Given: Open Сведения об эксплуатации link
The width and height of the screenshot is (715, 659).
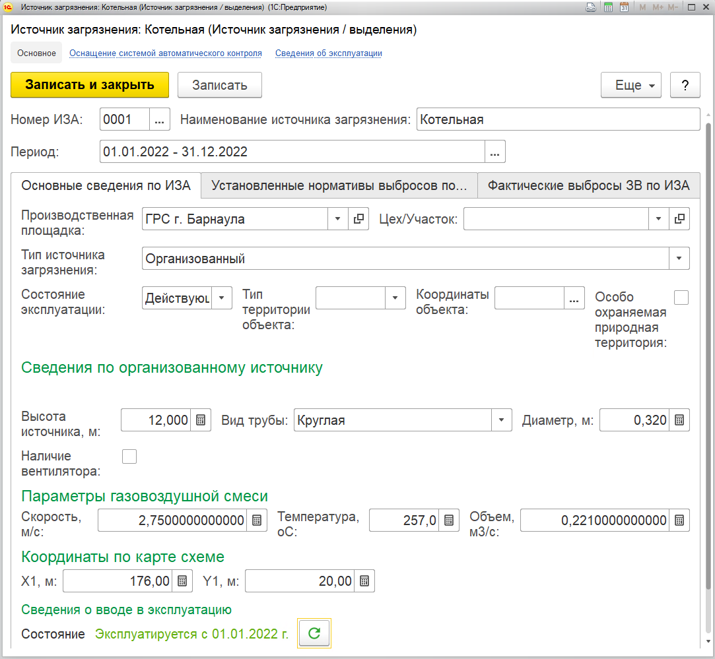Looking at the screenshot, I should click(x=329, y=53).
